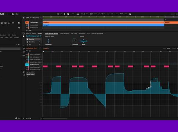
Task: Click the star favorites icon in browser
Action: 19,45
